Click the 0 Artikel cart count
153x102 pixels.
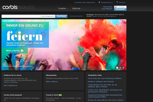[x=121, y=7]
